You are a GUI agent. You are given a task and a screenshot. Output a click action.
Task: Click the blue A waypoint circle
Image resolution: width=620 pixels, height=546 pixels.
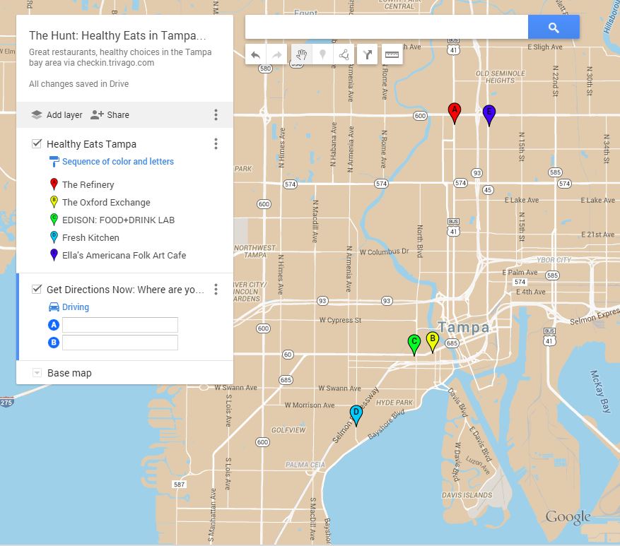(54, 325)
